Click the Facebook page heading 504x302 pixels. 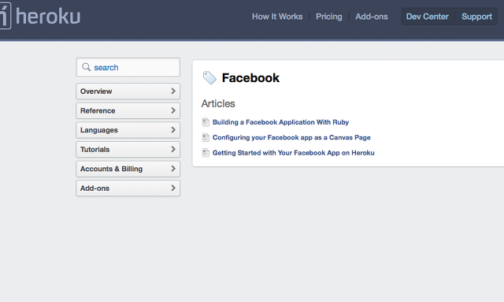(x=250, y=78)
